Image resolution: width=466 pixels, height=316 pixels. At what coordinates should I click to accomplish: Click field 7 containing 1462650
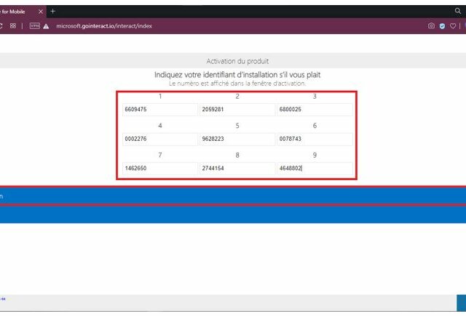(159, 169)
